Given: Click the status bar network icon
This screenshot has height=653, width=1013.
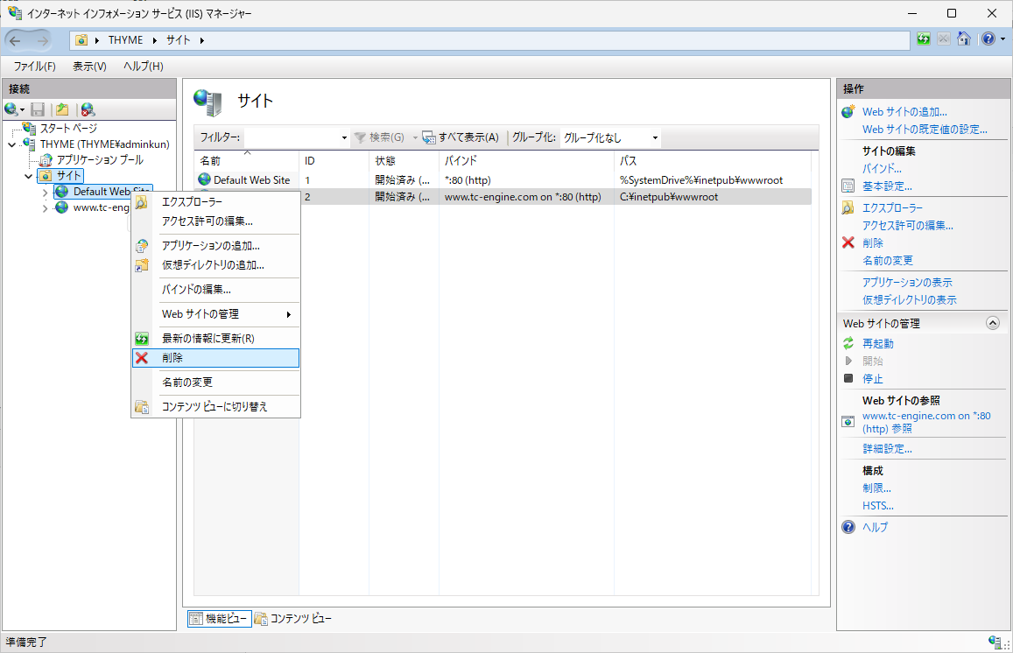Looking at the screenshot, I should tap(995, 642).
